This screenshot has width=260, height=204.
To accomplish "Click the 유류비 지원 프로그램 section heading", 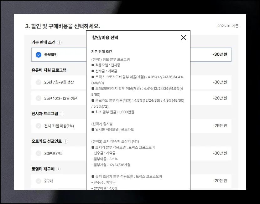I will 49,70.
